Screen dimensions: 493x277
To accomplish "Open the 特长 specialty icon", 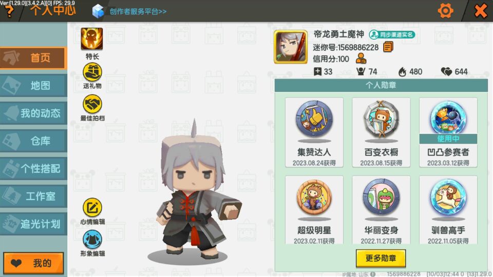I will coord(92,39).
